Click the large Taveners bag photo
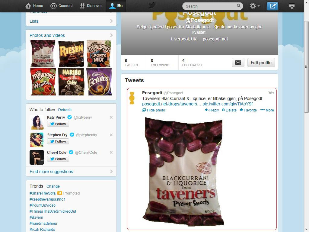Viewport: 309px width, 232px height. point(184,172)
